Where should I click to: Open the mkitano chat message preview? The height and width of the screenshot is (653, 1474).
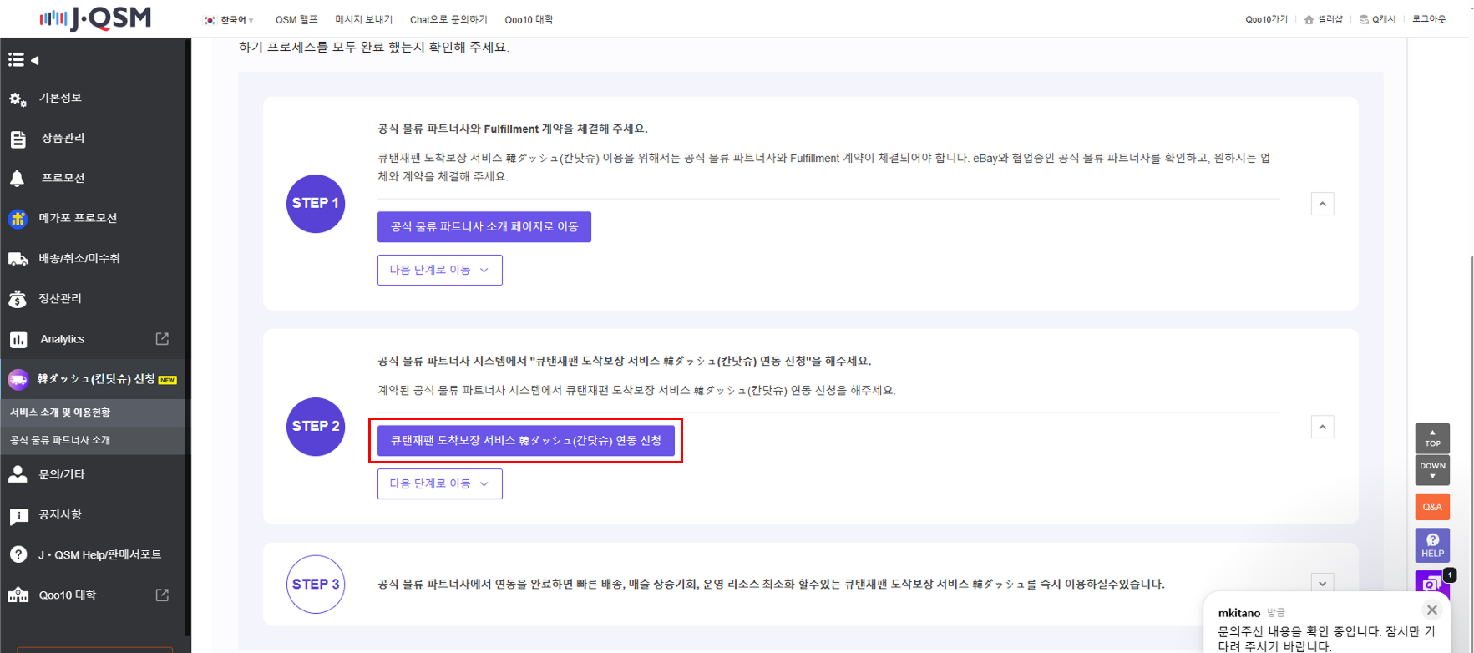1326,639
